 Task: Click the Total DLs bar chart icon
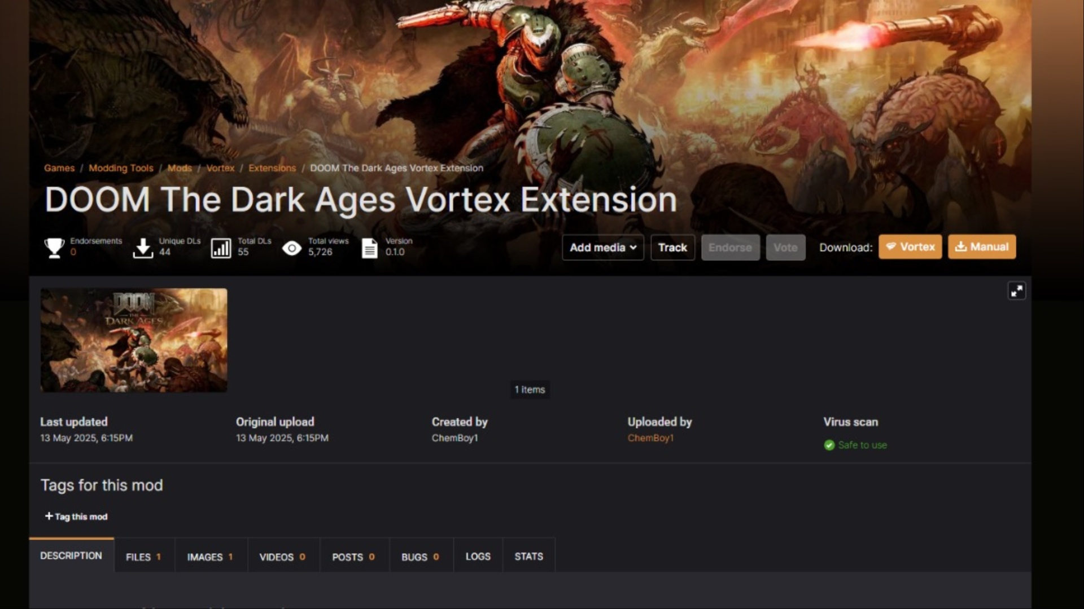point(221,248)
